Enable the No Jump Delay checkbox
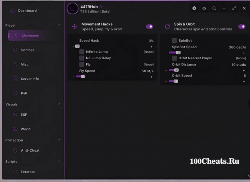Screen dimensions: 250x182 pos(82,58)
